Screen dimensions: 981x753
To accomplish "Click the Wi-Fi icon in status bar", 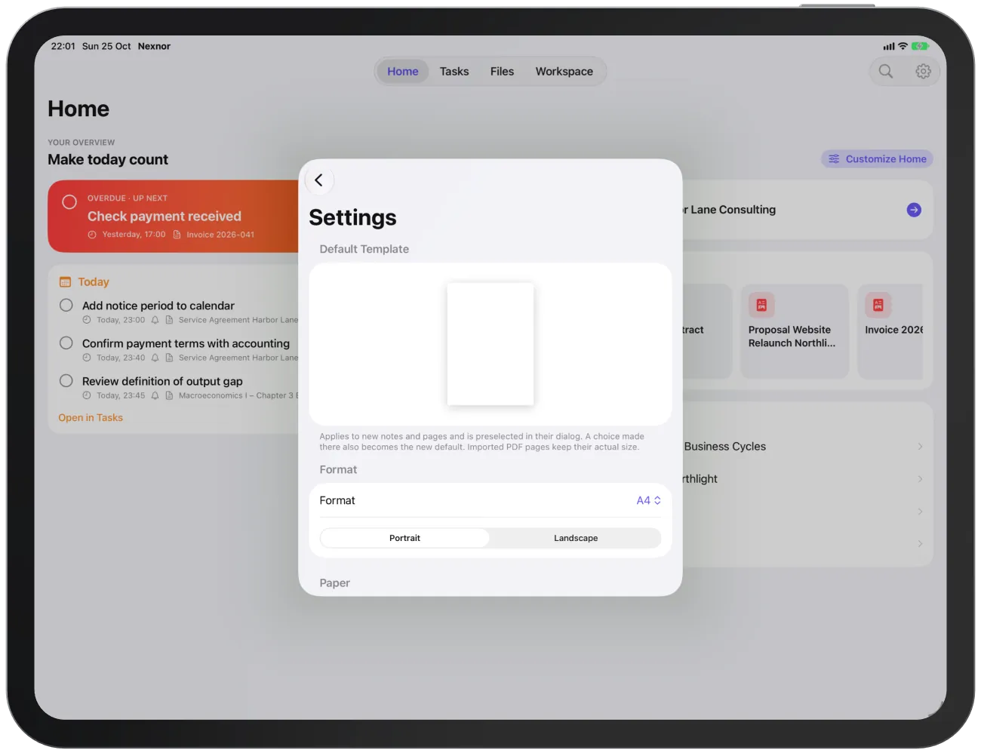I will coord(903,46).
